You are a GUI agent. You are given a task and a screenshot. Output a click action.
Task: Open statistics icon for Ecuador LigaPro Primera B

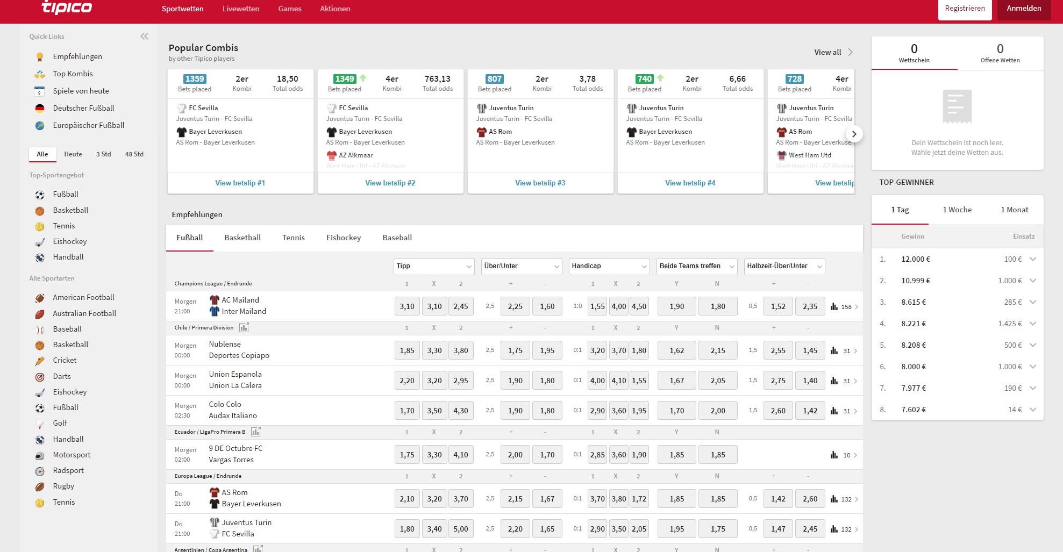coord(256,432)
